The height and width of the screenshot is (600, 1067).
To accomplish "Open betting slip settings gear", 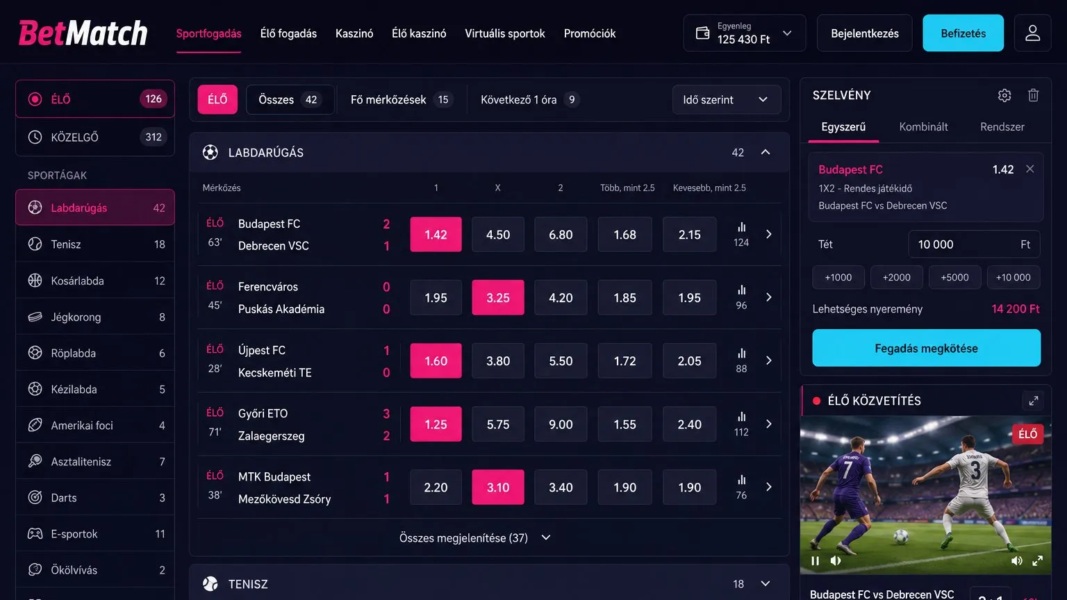I will coord(1004,96).
